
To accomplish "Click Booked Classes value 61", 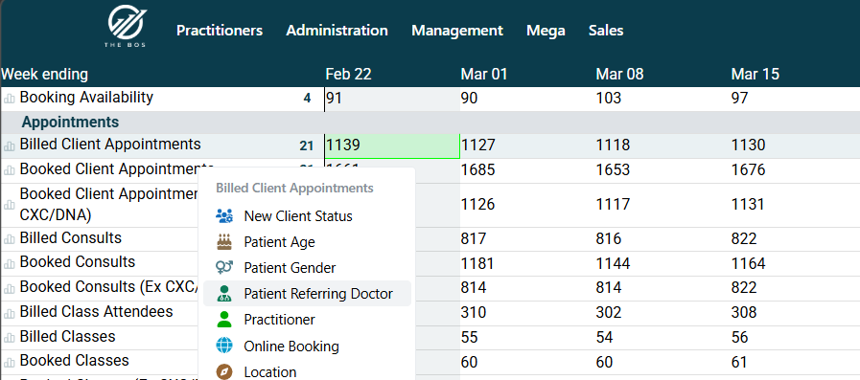I will point(739,362).
